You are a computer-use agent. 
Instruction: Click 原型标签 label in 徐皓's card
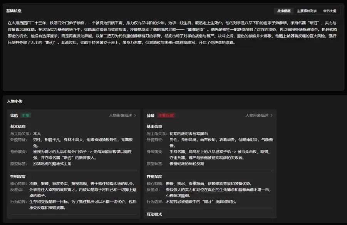[x=18, y=164]
